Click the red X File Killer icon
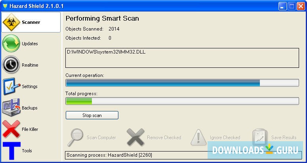 coord(11,129)
